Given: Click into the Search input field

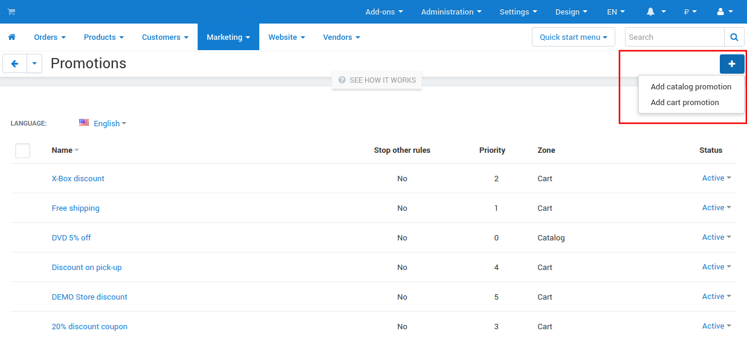Looking at the screenshot, I should (x=674, y=37).
